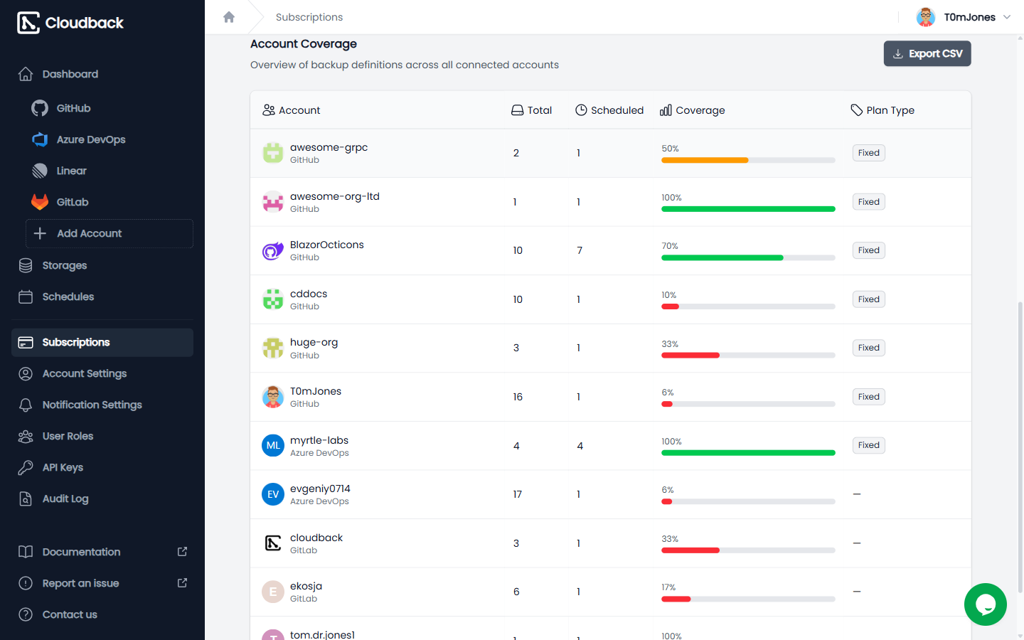Click the home breadcrumb icon
1024x640 pixels.
(229, 17)
